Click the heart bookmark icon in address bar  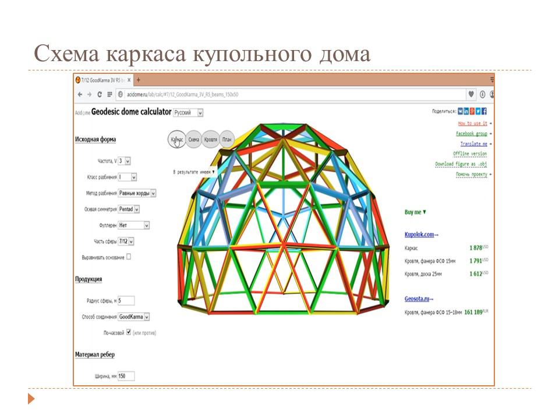(470, 94)
